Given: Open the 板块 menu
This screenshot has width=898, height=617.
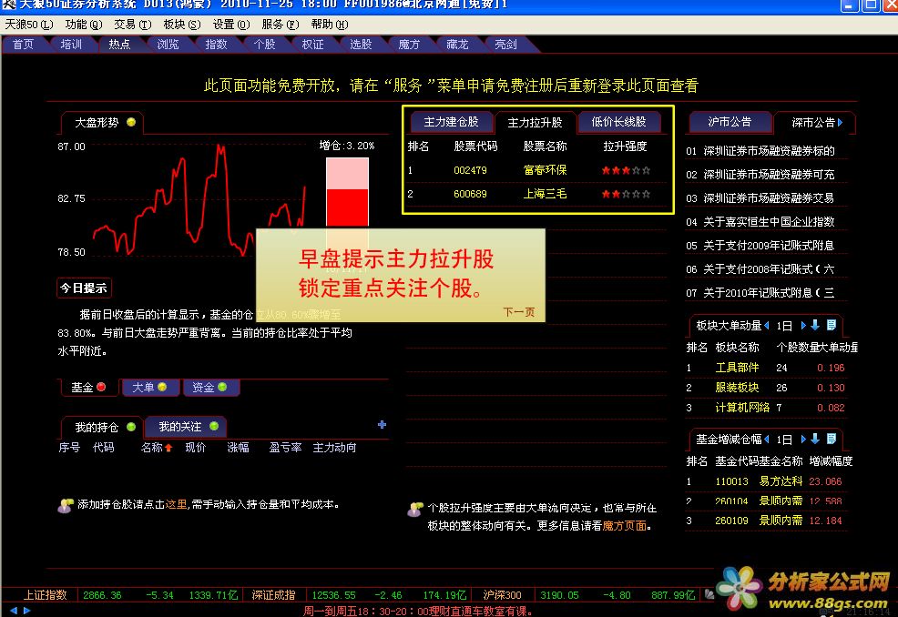Looking at the screenshot, I should coord(181,25).
